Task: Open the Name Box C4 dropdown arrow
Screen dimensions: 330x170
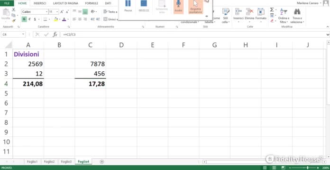Action: (23, 34)
